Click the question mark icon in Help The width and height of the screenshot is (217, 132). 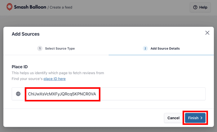click(x=195, y=7)
